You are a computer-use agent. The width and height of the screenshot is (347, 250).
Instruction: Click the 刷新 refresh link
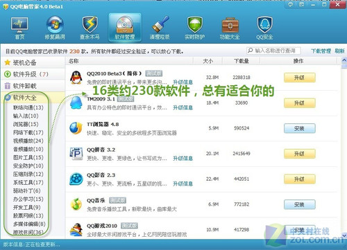tap(339, 51)
